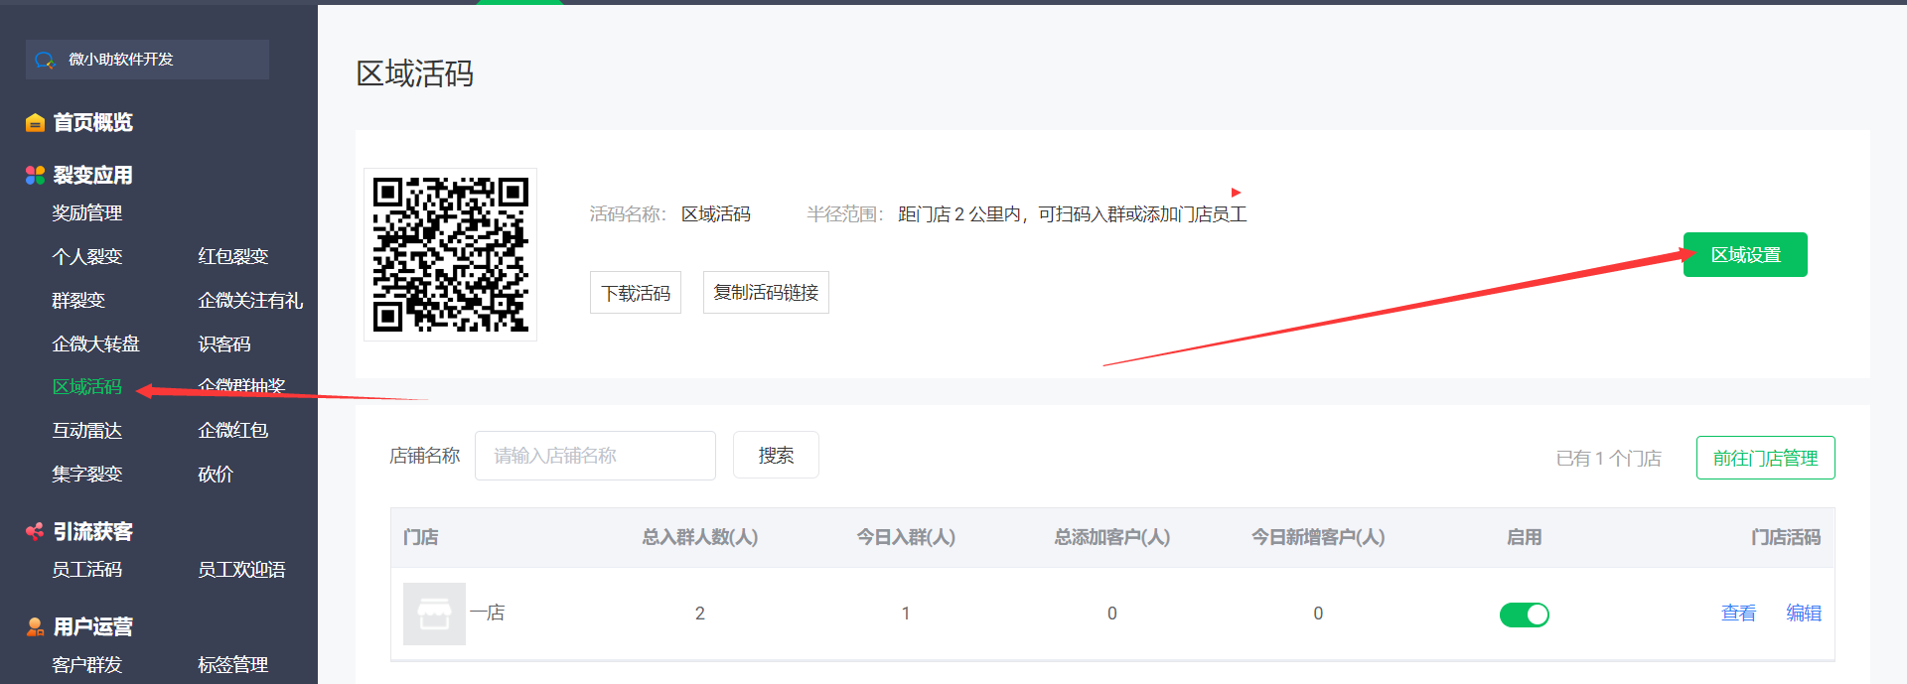Viewport: 1907px width, 684px height.
Task: Click the 启用 column header
Action: click(1524, 537)
